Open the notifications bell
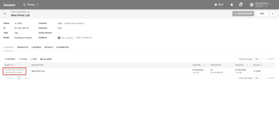Viewport: 279px width, 133px height. tap(232, 5)
